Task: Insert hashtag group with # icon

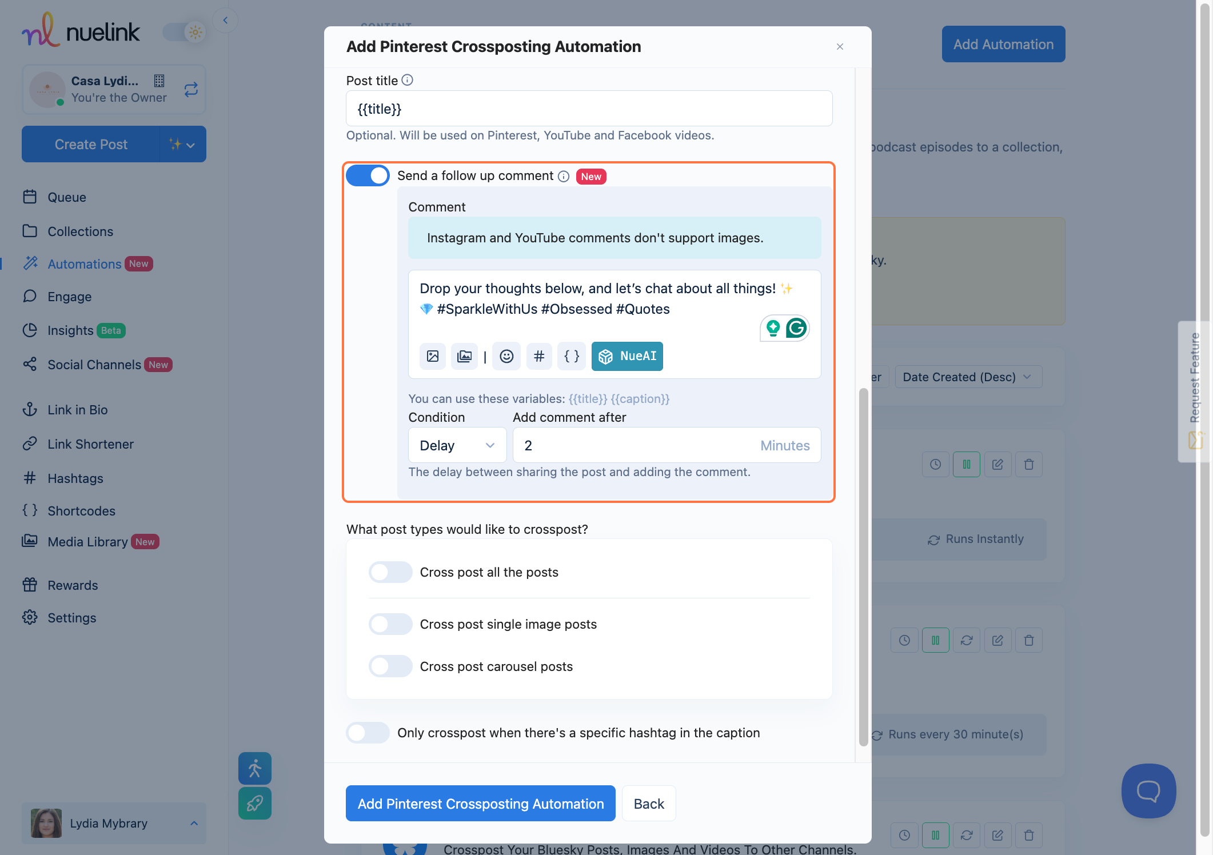Action: coord(539,356)
